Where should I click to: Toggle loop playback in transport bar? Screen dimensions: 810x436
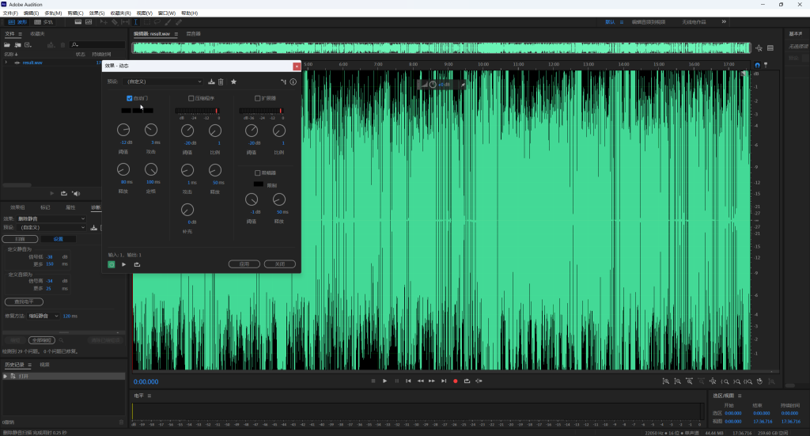(467, 381)
